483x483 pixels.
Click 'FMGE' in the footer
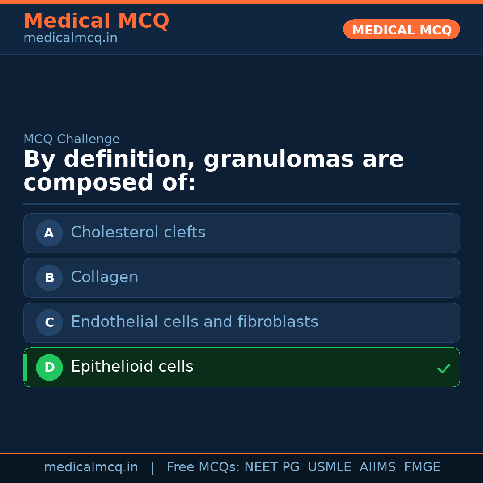[422, 467]
